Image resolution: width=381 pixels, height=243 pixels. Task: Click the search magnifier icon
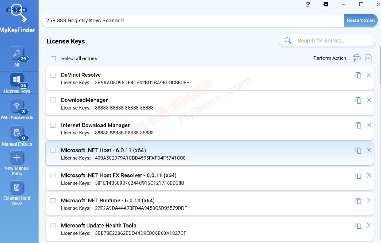288,41
